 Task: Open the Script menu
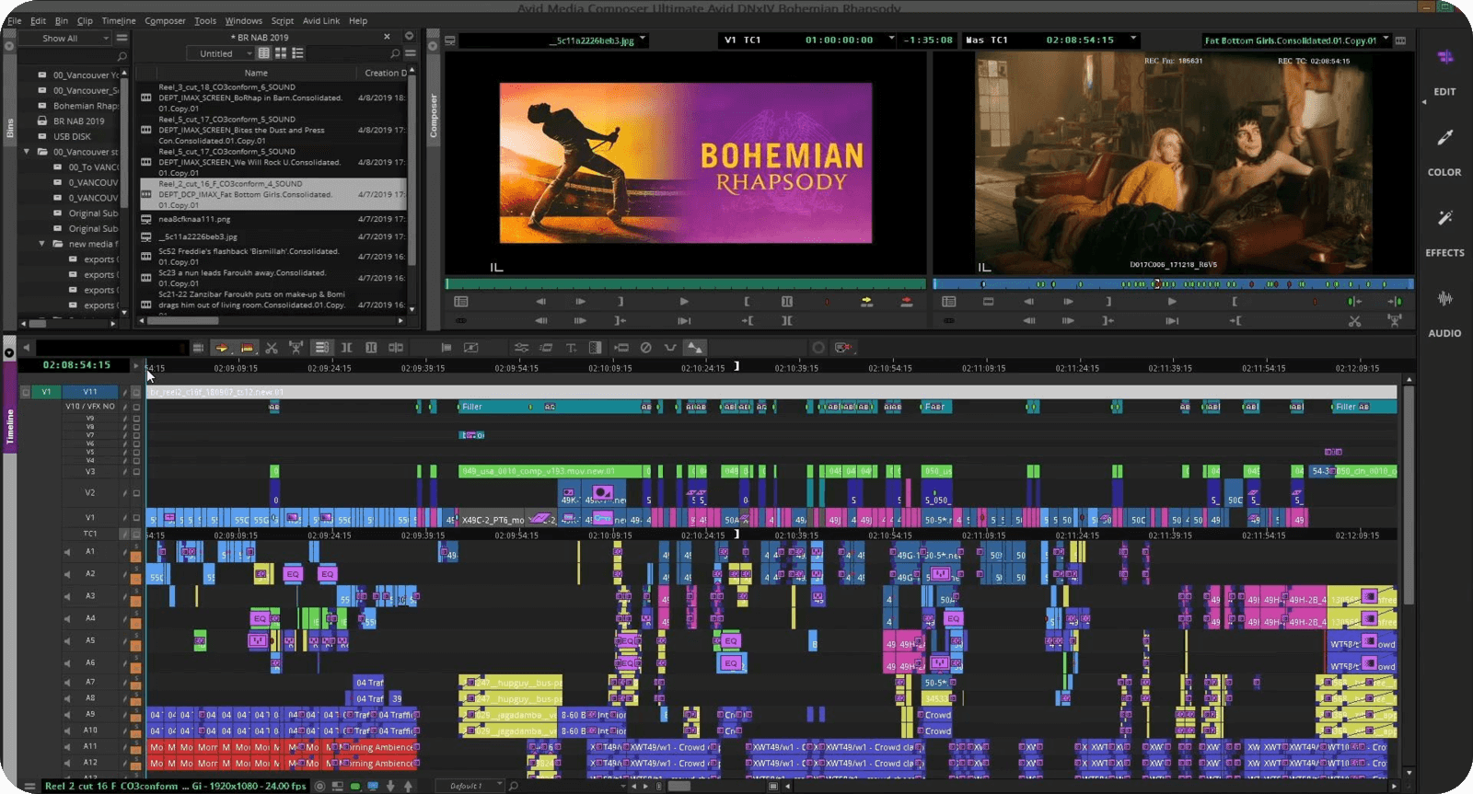(x=283, y=20)
